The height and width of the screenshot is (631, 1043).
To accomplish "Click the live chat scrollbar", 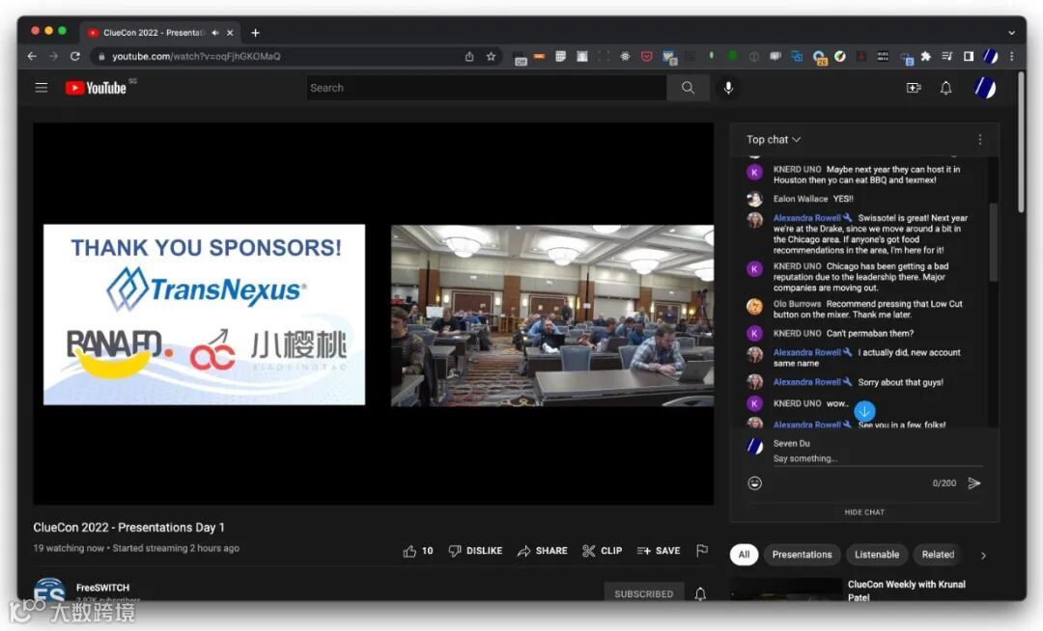I will pos(993,242).
